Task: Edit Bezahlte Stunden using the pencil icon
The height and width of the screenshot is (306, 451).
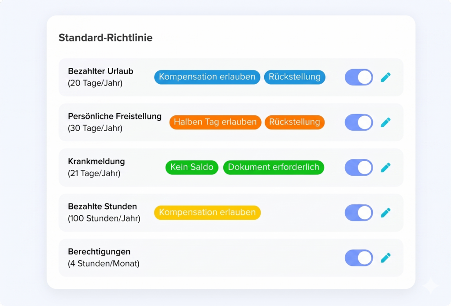Action: click(386, 212)
